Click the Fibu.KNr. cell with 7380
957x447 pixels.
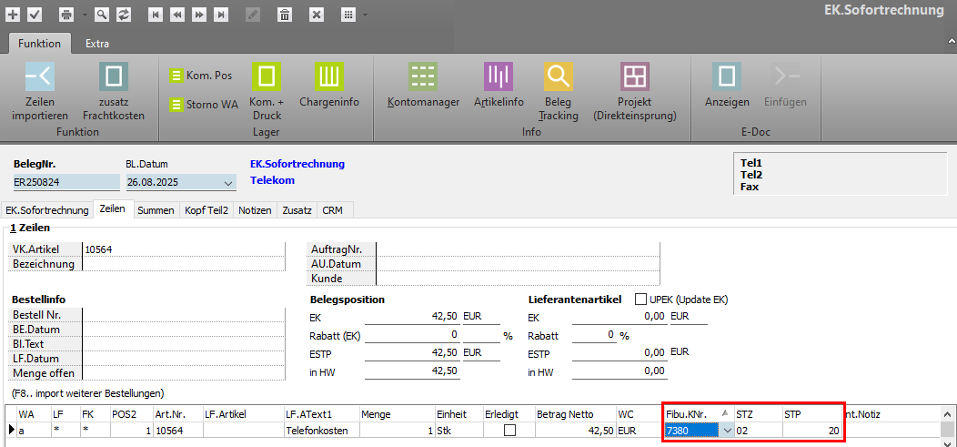(692, 431)
